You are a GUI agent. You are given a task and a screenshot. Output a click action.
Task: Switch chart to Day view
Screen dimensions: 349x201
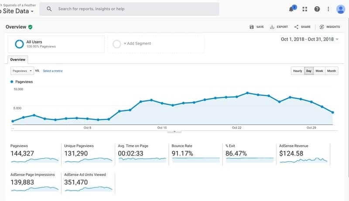point(309,71)
